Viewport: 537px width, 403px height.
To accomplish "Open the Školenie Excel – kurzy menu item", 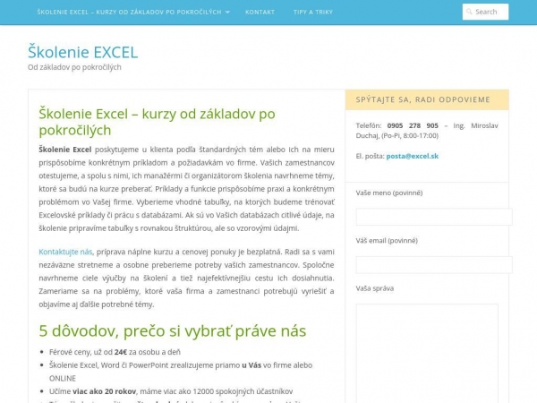I will 129,12.
